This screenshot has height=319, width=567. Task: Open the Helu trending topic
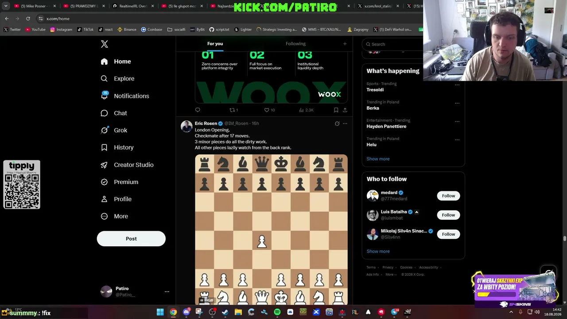point(371,144)
